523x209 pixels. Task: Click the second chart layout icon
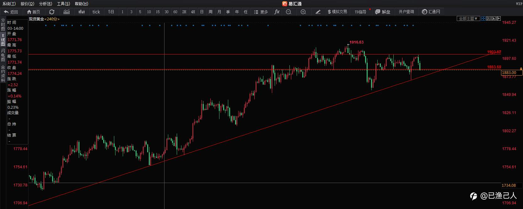click(x=488, y=18)
